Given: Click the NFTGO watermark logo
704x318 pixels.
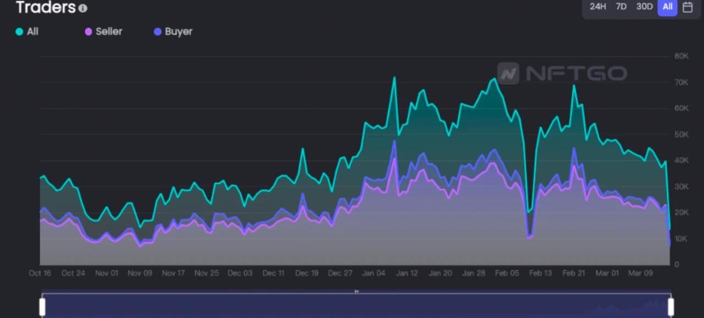Looking at the screenshot, I should click(x=562, y=73).
